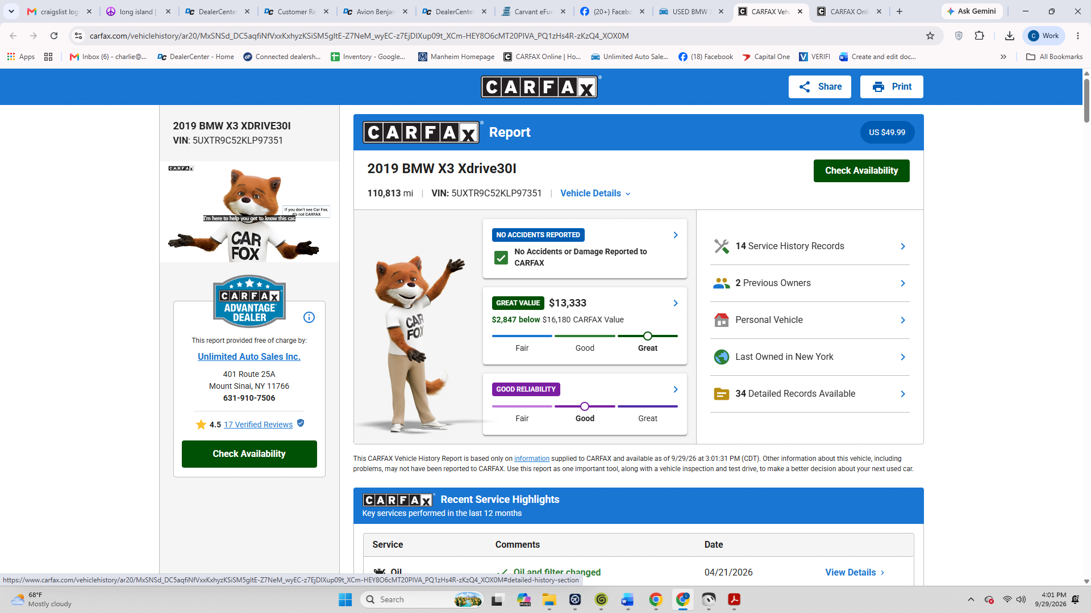
Task: Open the Unlimited Auto Sales Inc. link
Action: pyautogui.click(x=249, y=356)
